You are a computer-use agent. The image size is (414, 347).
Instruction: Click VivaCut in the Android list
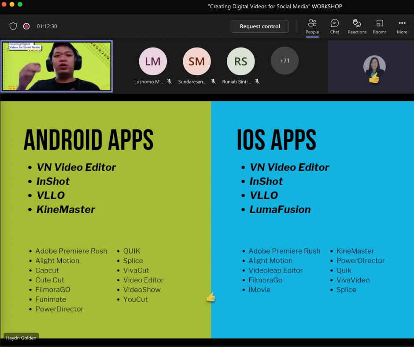(x=136, y=270)
